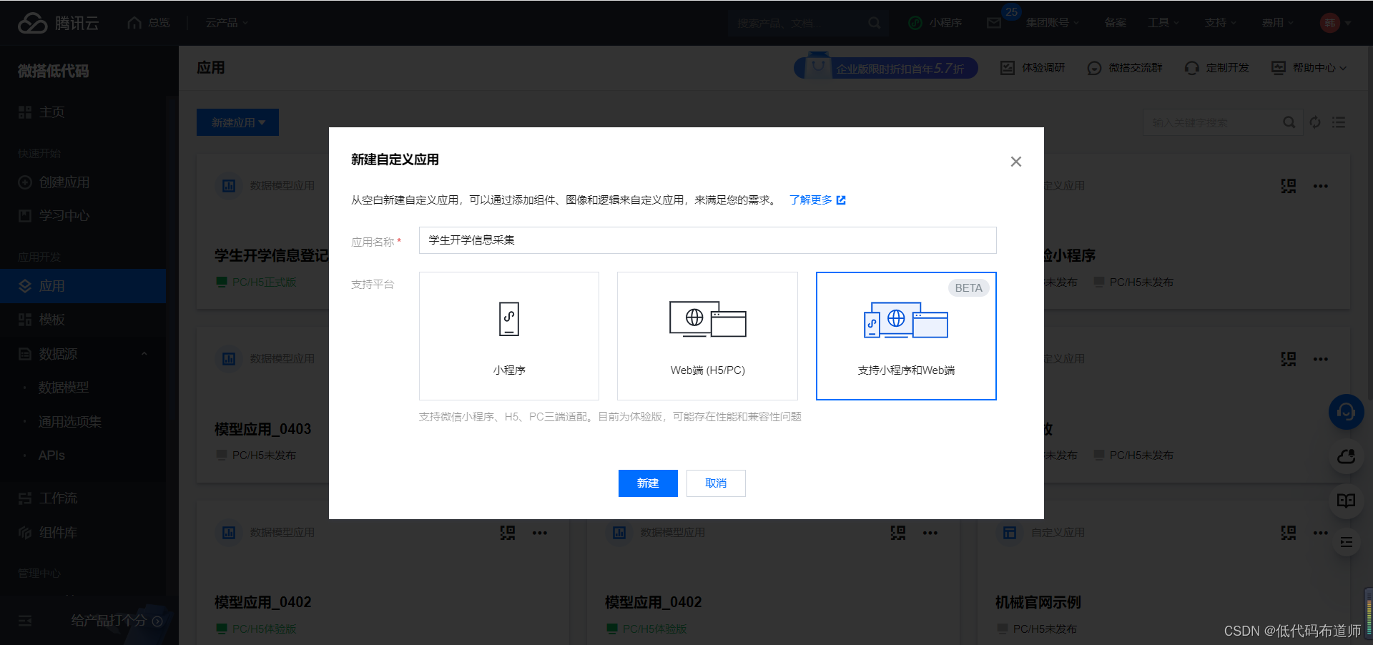
Task: Expand the 集团账号 menu
Action: click(x=1052, y=23)
